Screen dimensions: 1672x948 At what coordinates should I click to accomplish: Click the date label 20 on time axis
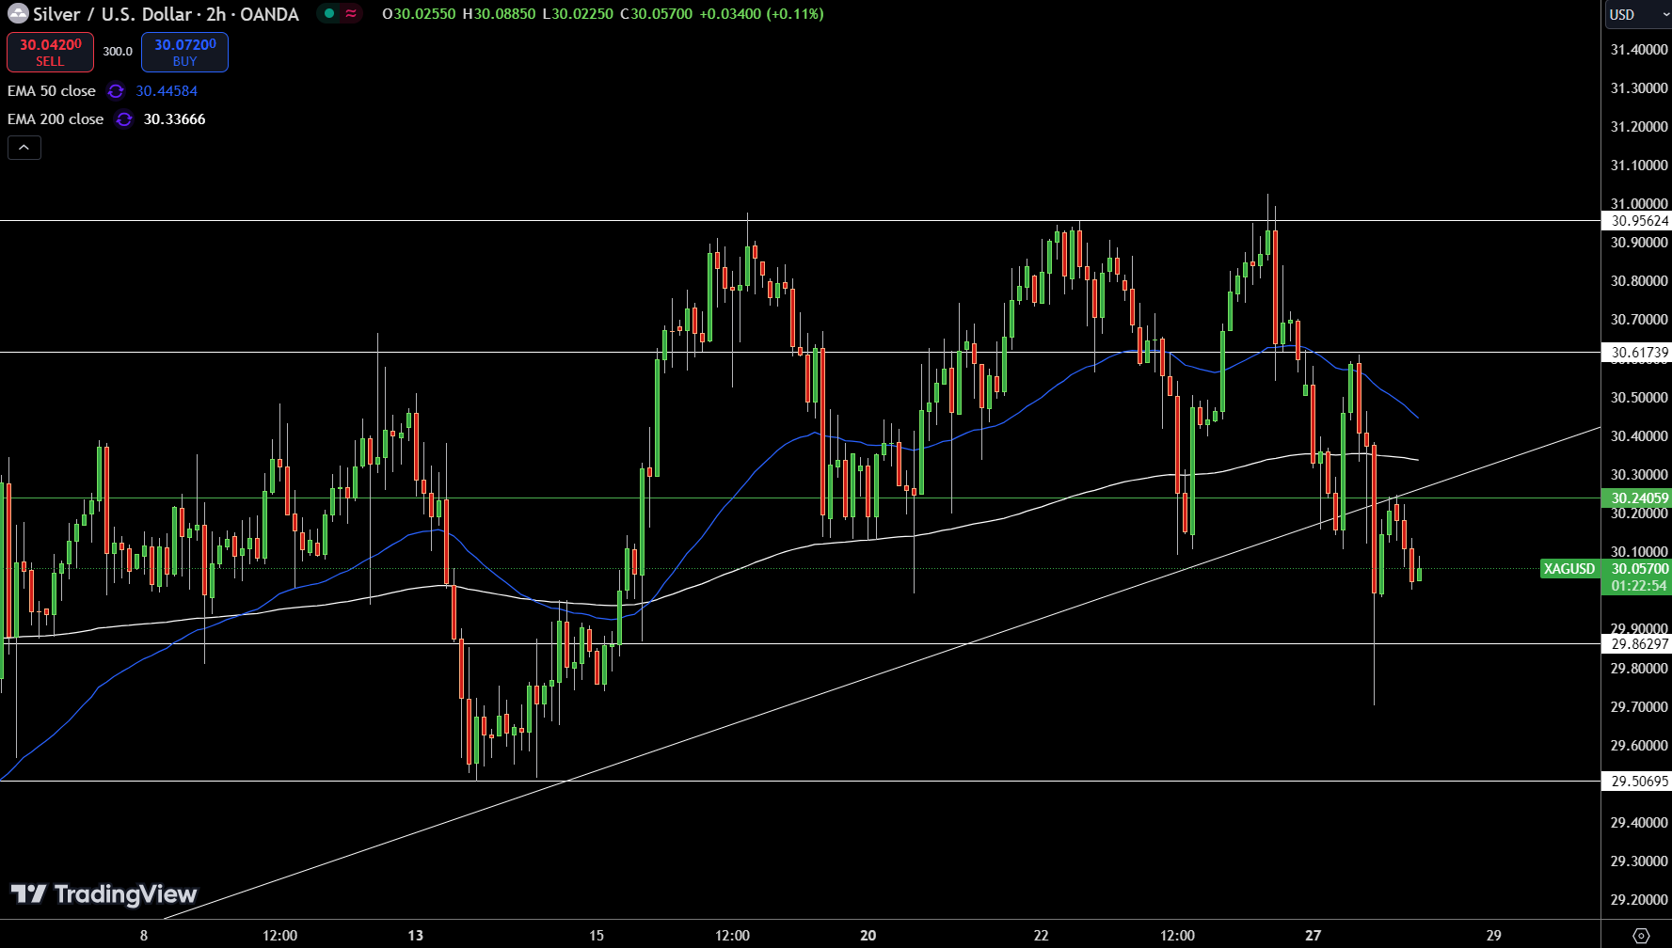868,935
